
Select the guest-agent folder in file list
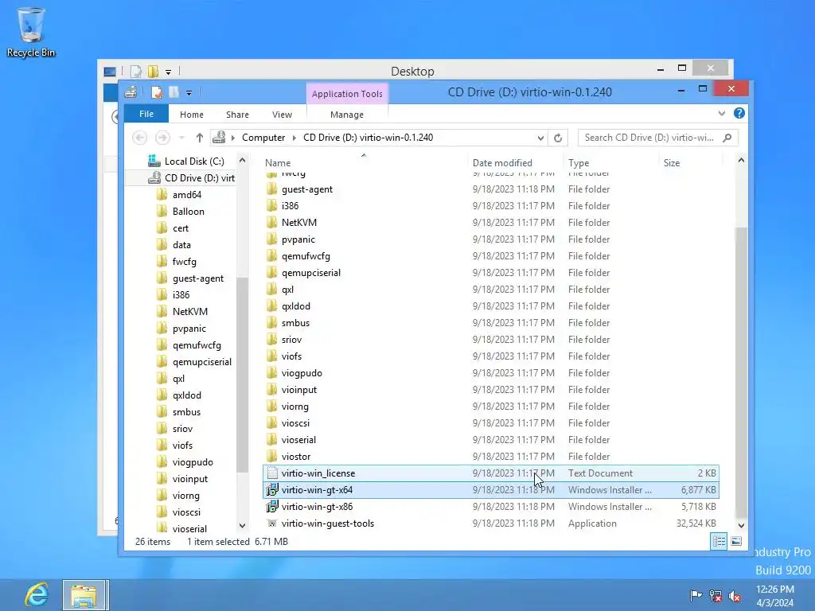click(306, 189)
